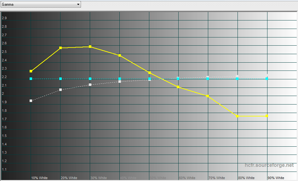Click the yellow data point at 60% White
The height and width of the screenshot is (181, 298).
pos(178,87)
